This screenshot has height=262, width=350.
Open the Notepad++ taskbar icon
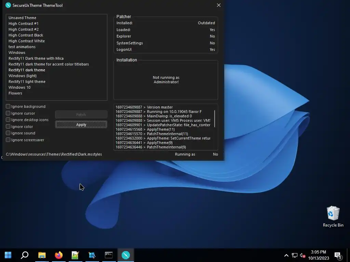pyautogui.click(x=75, y=255)
